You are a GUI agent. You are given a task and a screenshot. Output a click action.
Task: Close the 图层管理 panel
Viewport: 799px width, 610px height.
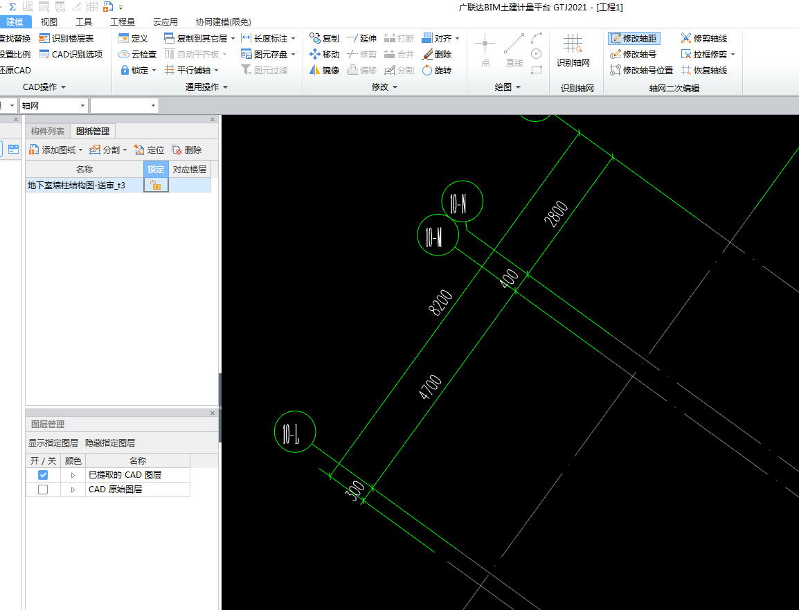pyautogui.click(x=213, y=413)
